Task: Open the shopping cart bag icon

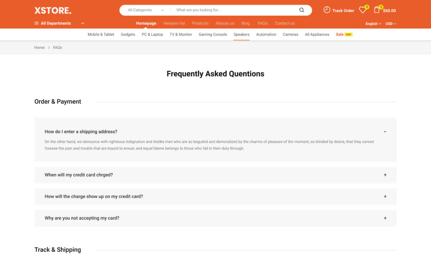Action: [x=377, y=10]
